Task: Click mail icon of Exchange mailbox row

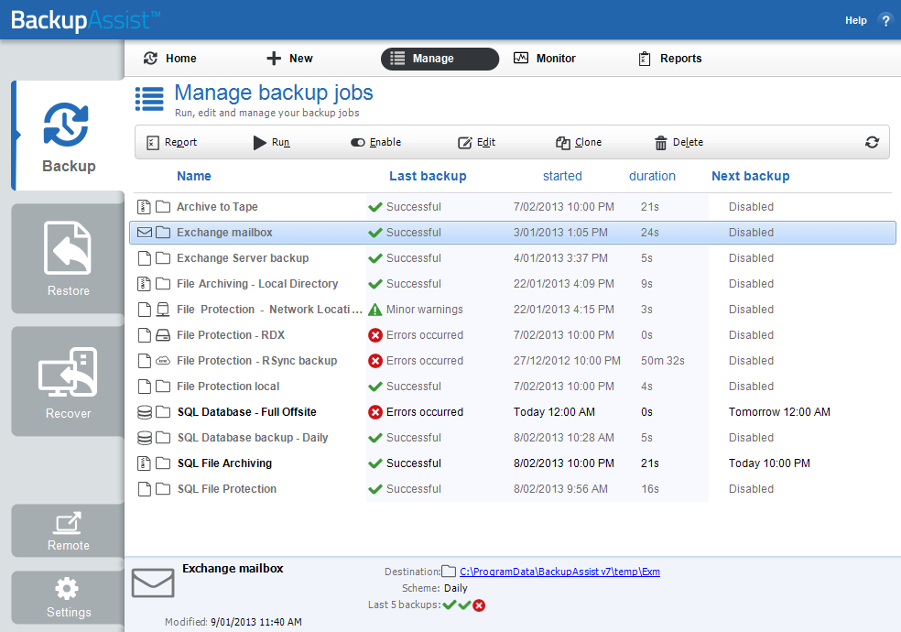Action: pos(145,233)
